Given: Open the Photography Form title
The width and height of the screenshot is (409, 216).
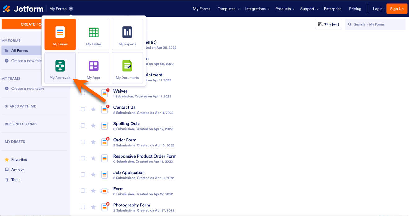Looking at the screenshot, I should 132,205.
